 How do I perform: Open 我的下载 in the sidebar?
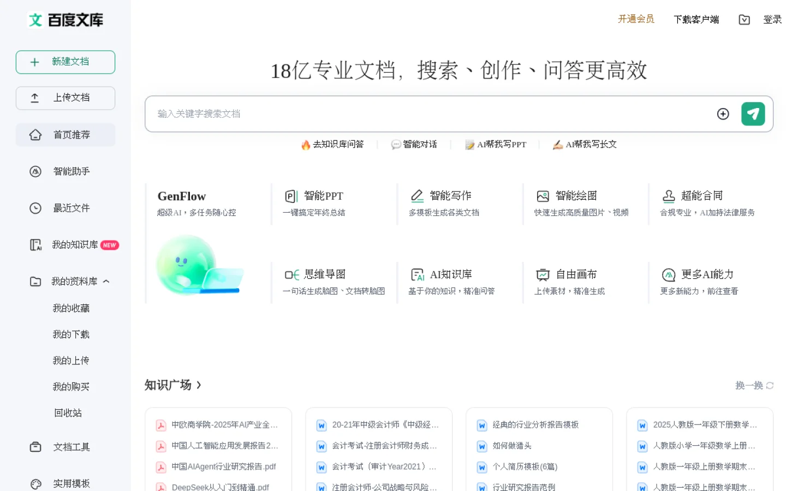click(x=71, y=334)
